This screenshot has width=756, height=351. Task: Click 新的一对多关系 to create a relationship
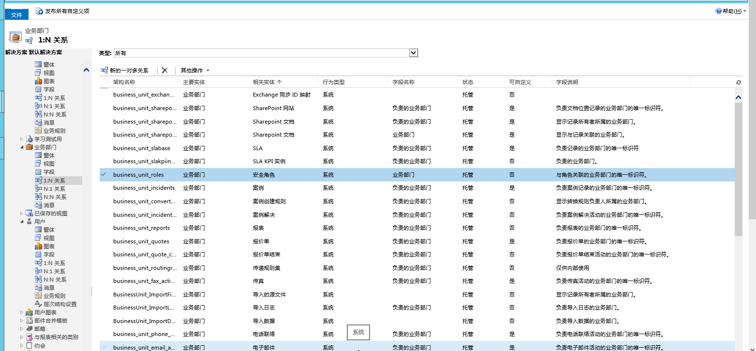pyautogui.click(x=125, y=70)
